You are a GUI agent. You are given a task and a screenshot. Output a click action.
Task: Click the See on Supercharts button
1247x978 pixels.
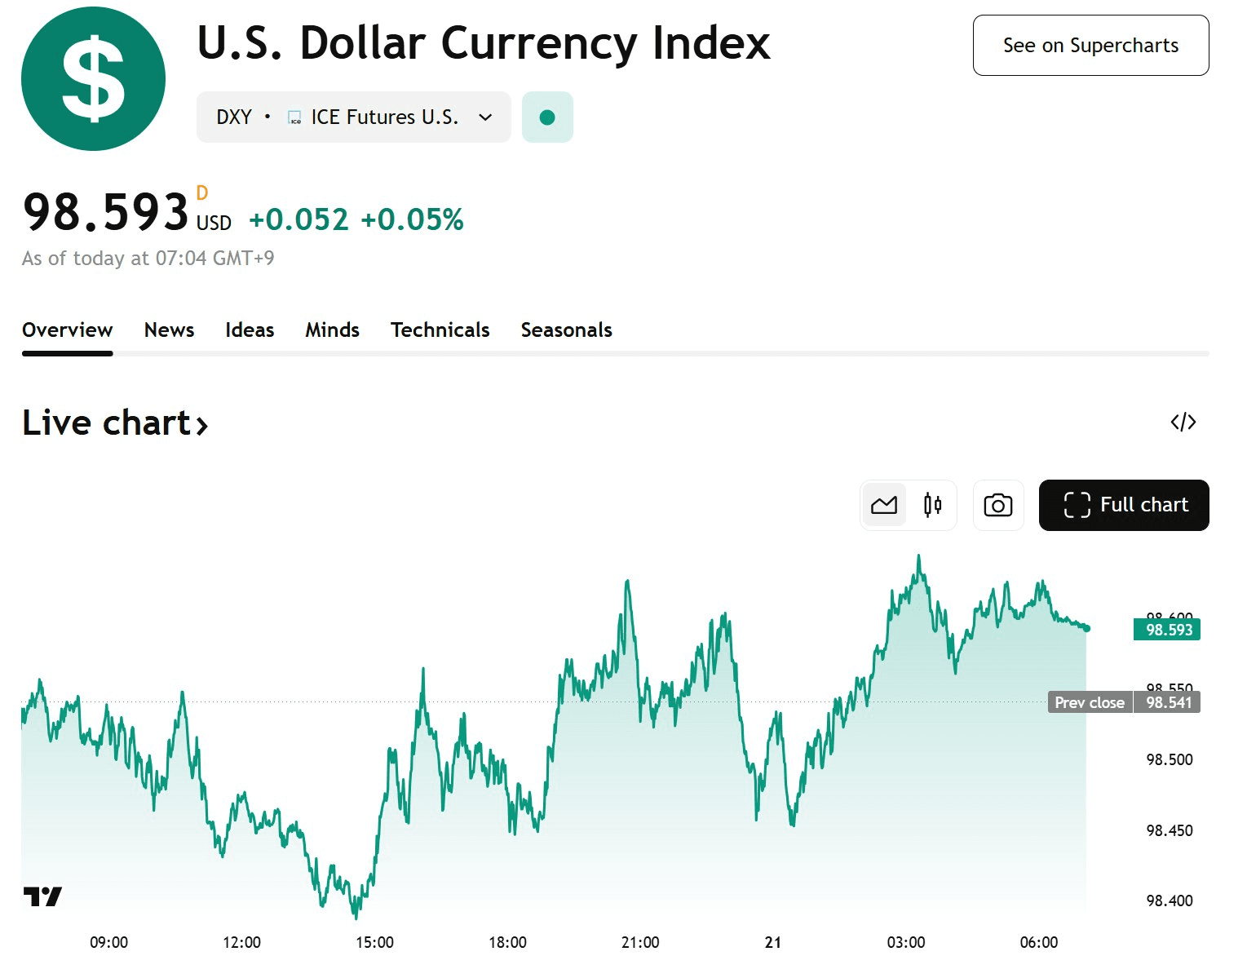(1090, 46)
